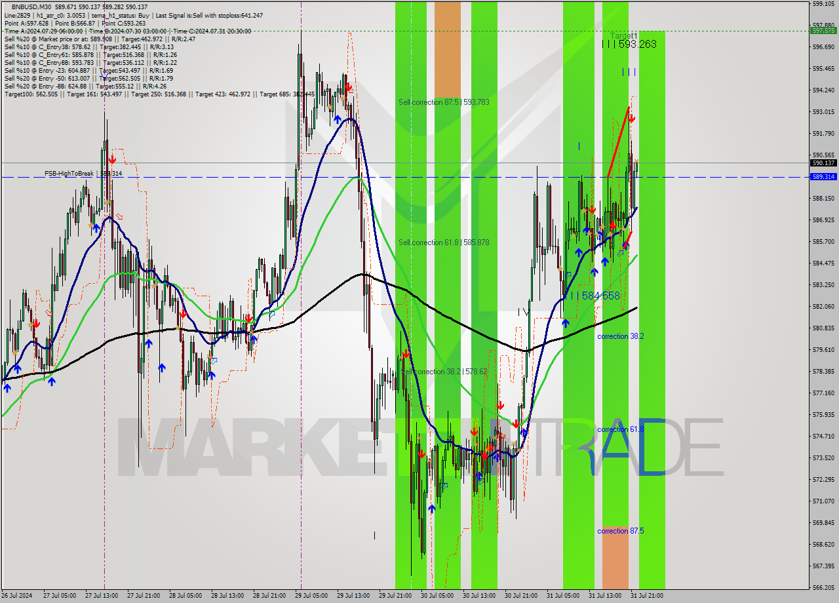This screenshot has width=839, height=603.
Task: Select the 'Sell %10 @ C_Entry38: 578.62' line
Action: coord(89,47)
